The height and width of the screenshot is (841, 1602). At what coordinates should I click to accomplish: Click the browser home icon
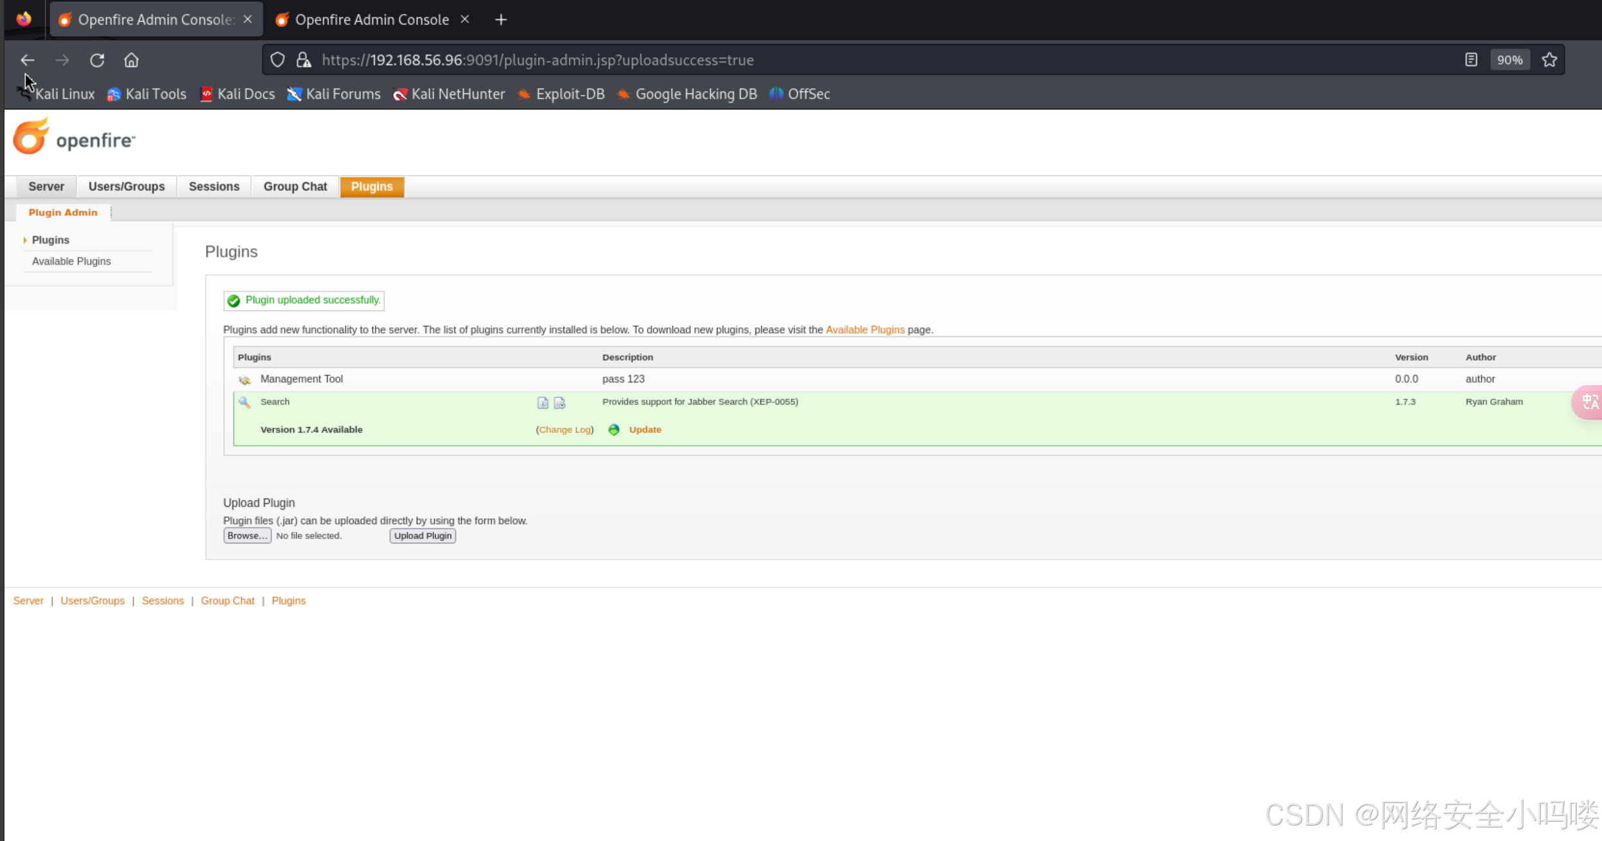tap(131, 60)
